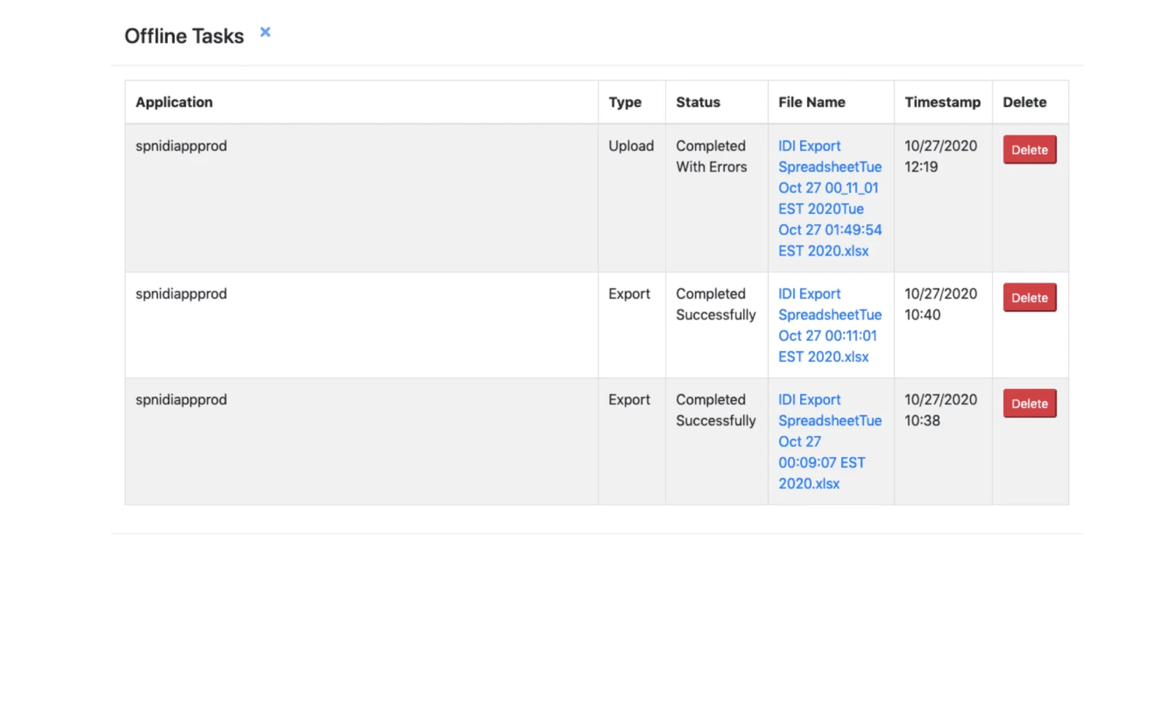Image resolution: width=1168 pixels, height=706 pixels.
Task: Select spnidiappprod in the 10:38 row
Action: point(181,400)
